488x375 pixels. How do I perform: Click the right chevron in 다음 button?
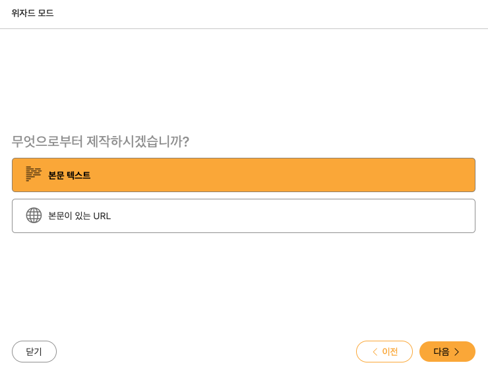456,352
